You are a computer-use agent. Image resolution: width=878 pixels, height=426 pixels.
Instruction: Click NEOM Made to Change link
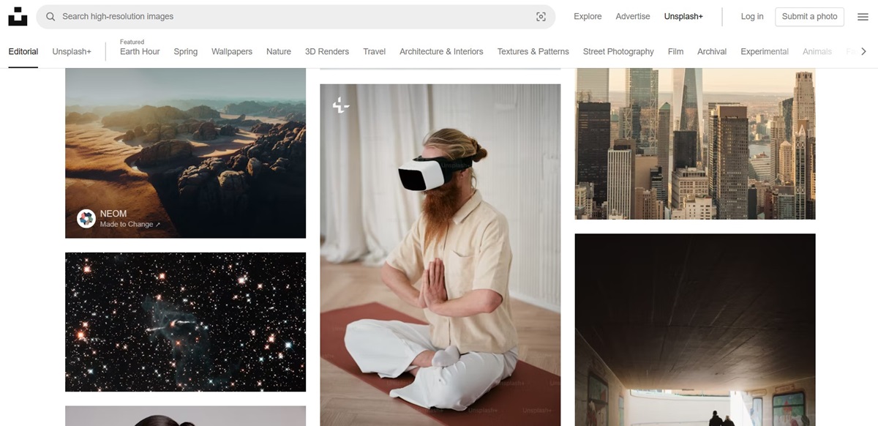click(130, 224)
